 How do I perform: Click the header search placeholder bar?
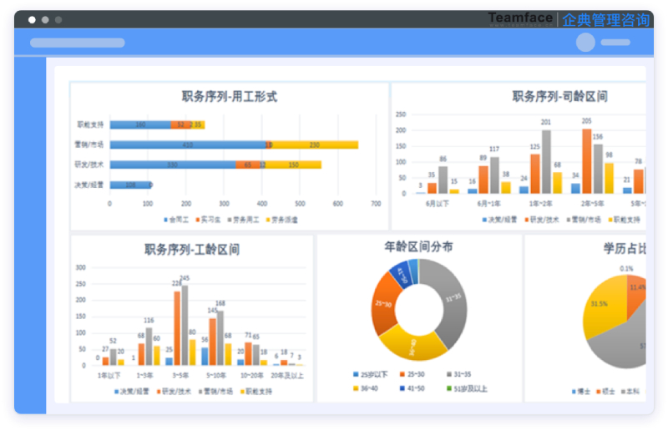pos(77,43)
